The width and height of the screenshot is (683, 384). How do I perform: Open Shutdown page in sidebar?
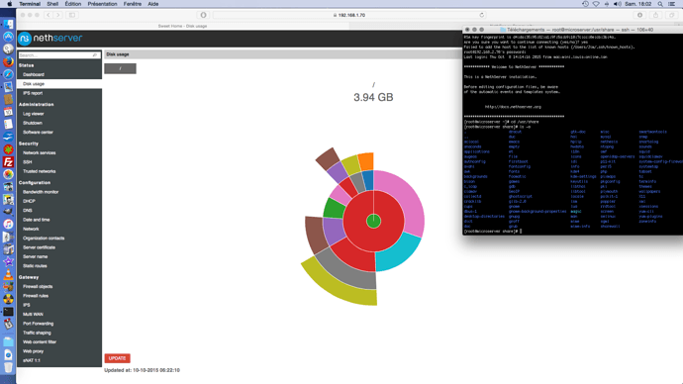pos(33,123)
